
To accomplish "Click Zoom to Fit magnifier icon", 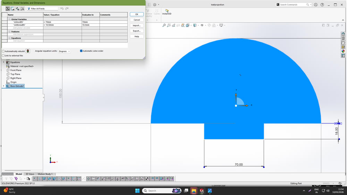I will pyautogui.click(x=164, y=25).
